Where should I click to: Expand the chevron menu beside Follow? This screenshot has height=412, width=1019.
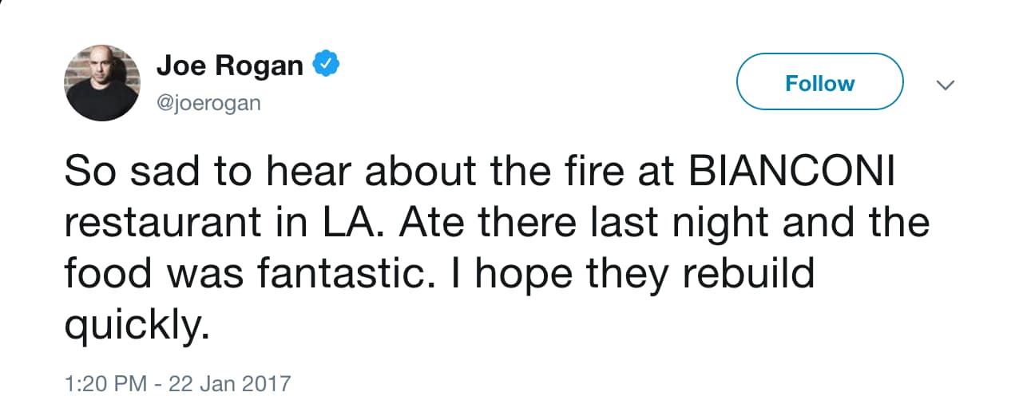point(945,84)
